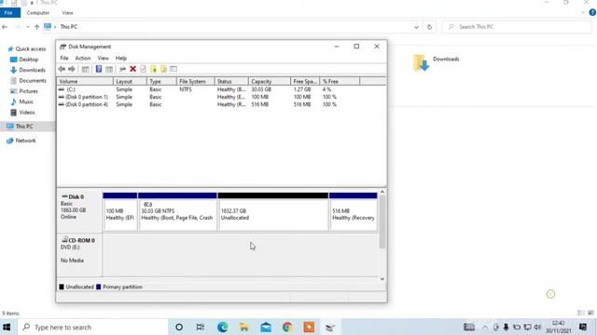Click the Search This PC field
Screen dimensions: 597x335
pos(517,27)
